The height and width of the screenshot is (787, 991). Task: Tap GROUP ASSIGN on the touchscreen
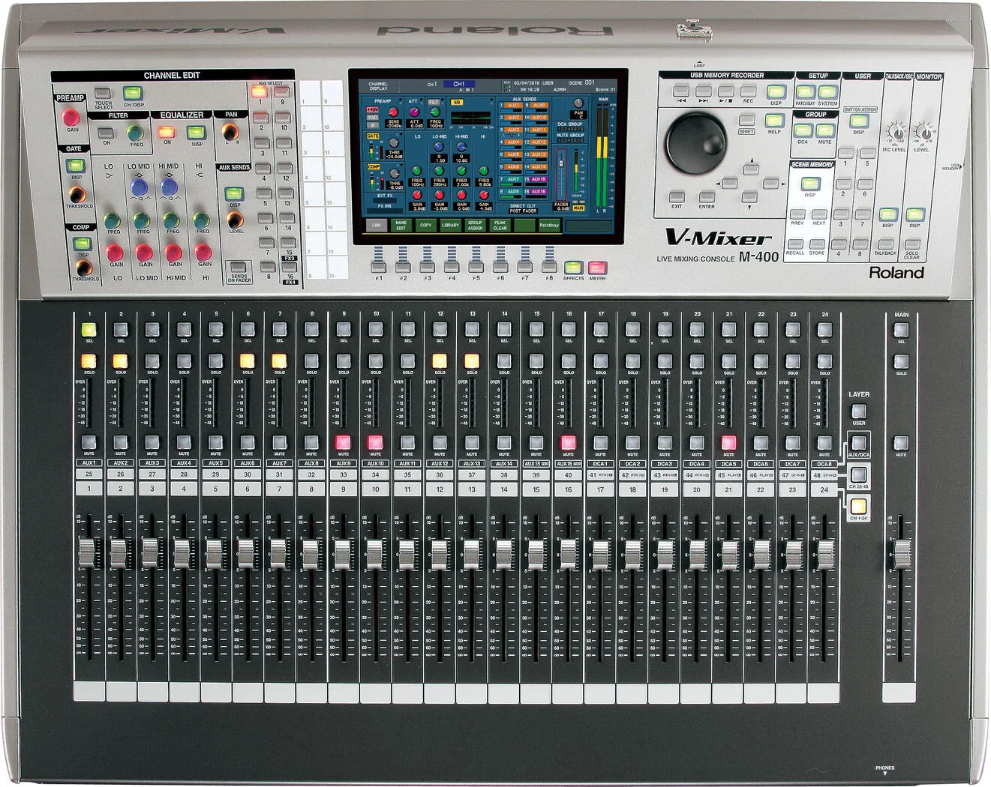475,225
